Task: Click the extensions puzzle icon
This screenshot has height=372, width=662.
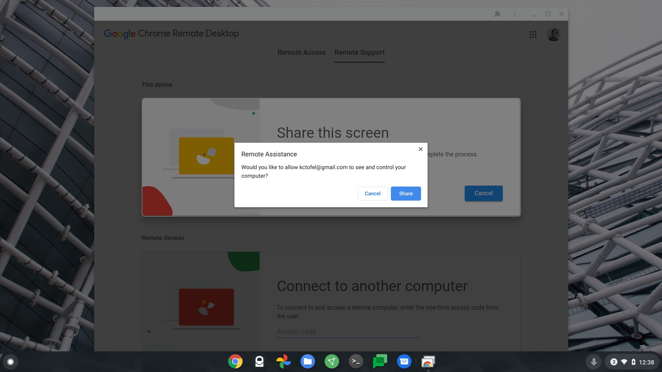Action: pyautogui.click(x=498, y=14)
